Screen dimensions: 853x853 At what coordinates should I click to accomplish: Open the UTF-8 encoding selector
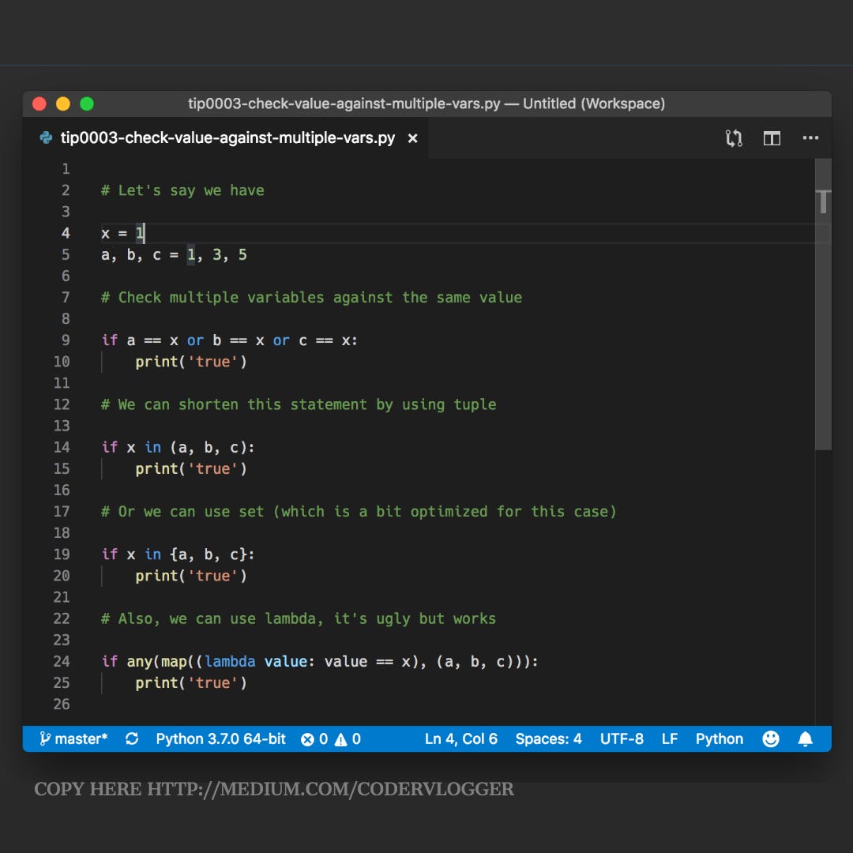(x=622, y=738)
